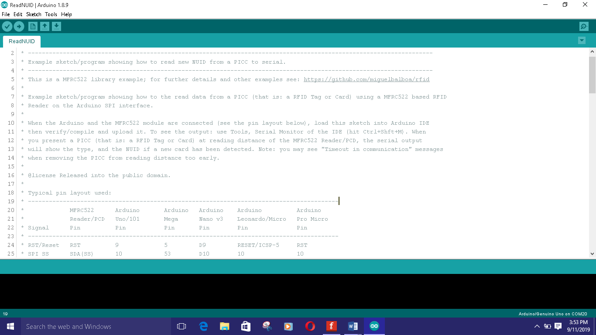The width and height of the screenshot is (596, 335).
Task: Open the Edit menu
Action: point(18,14)
